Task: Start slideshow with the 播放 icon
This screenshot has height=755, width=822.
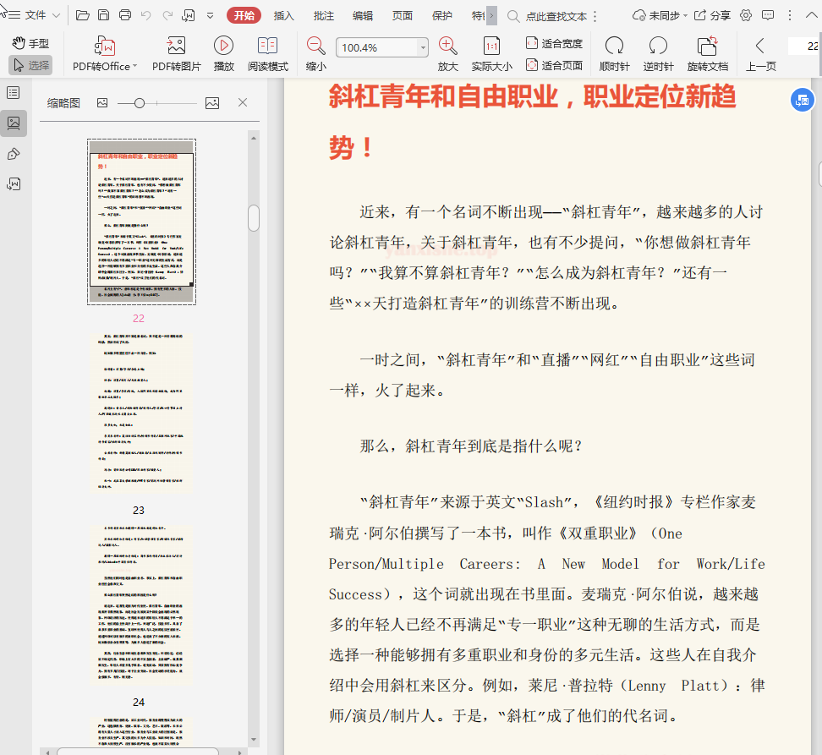Action: [223, 47]
